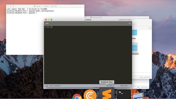Image resolution: width=176 pixels, height=99 pixels.
Task: Open Preview app icon in the dock
Action: pos(138,96)
